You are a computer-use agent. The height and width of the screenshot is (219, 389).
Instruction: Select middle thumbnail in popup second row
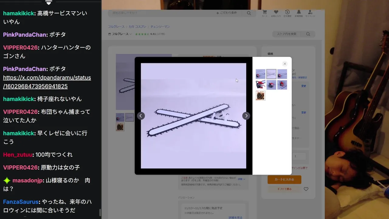pyautogui.click(x=271, y=85)
